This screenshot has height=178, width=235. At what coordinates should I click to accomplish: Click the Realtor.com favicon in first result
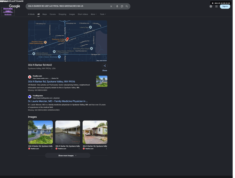pyautogui.click(x=30, y=77)
